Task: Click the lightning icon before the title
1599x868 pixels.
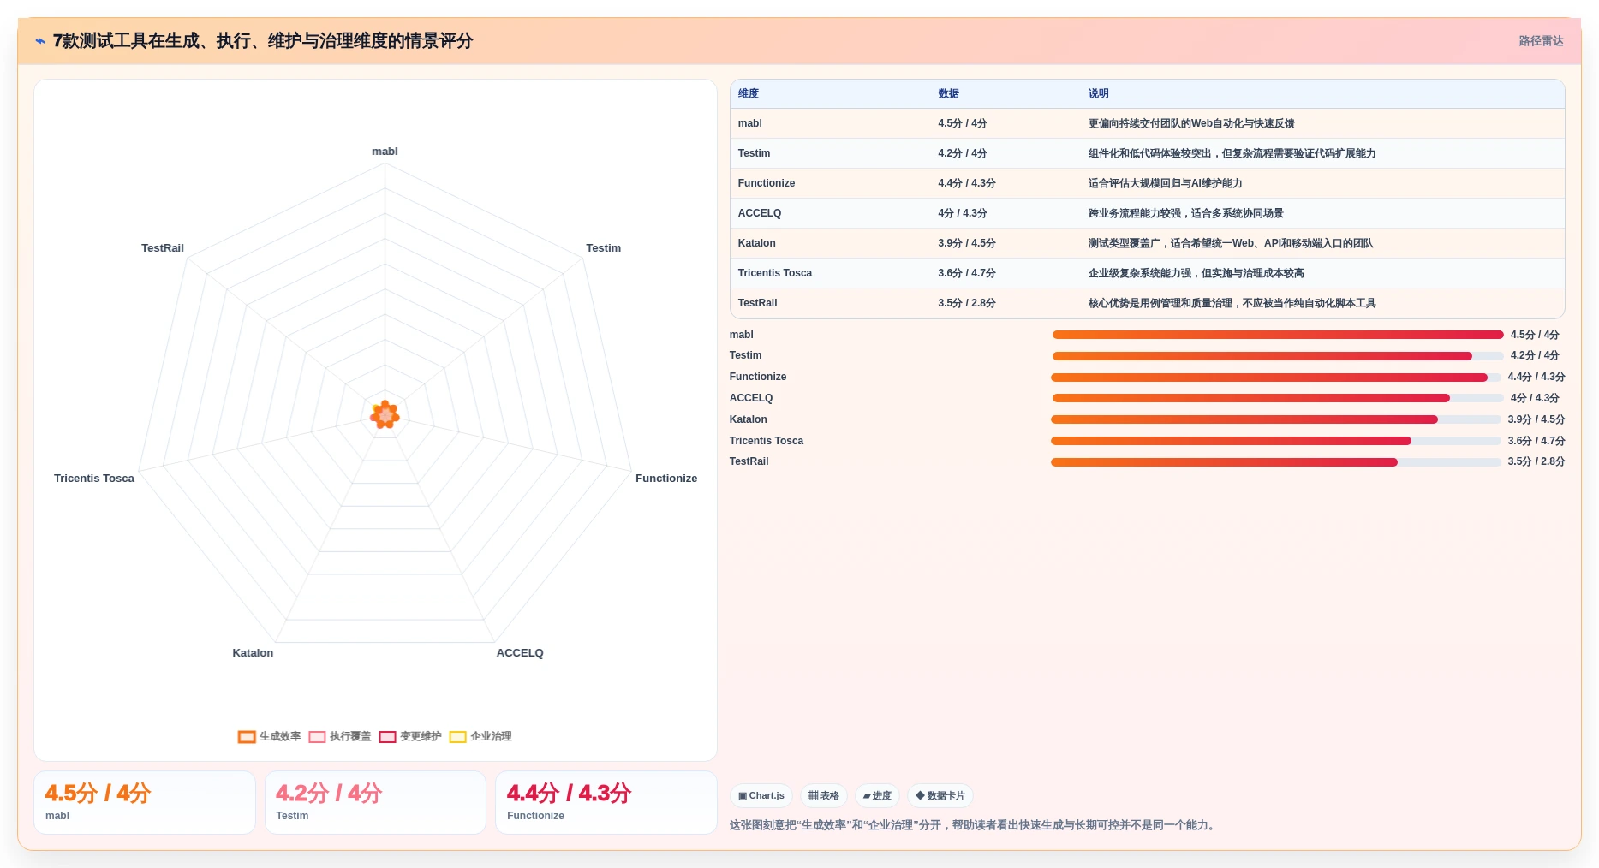Action: click(39, 41)
